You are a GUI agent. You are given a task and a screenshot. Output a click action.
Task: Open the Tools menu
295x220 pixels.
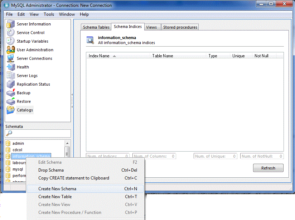pos(49,14)
